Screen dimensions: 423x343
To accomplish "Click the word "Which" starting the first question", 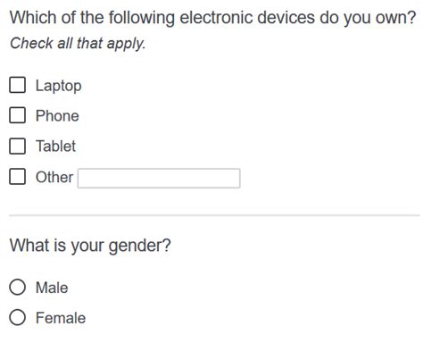I will pyautogui.click(x=33, y=17).
